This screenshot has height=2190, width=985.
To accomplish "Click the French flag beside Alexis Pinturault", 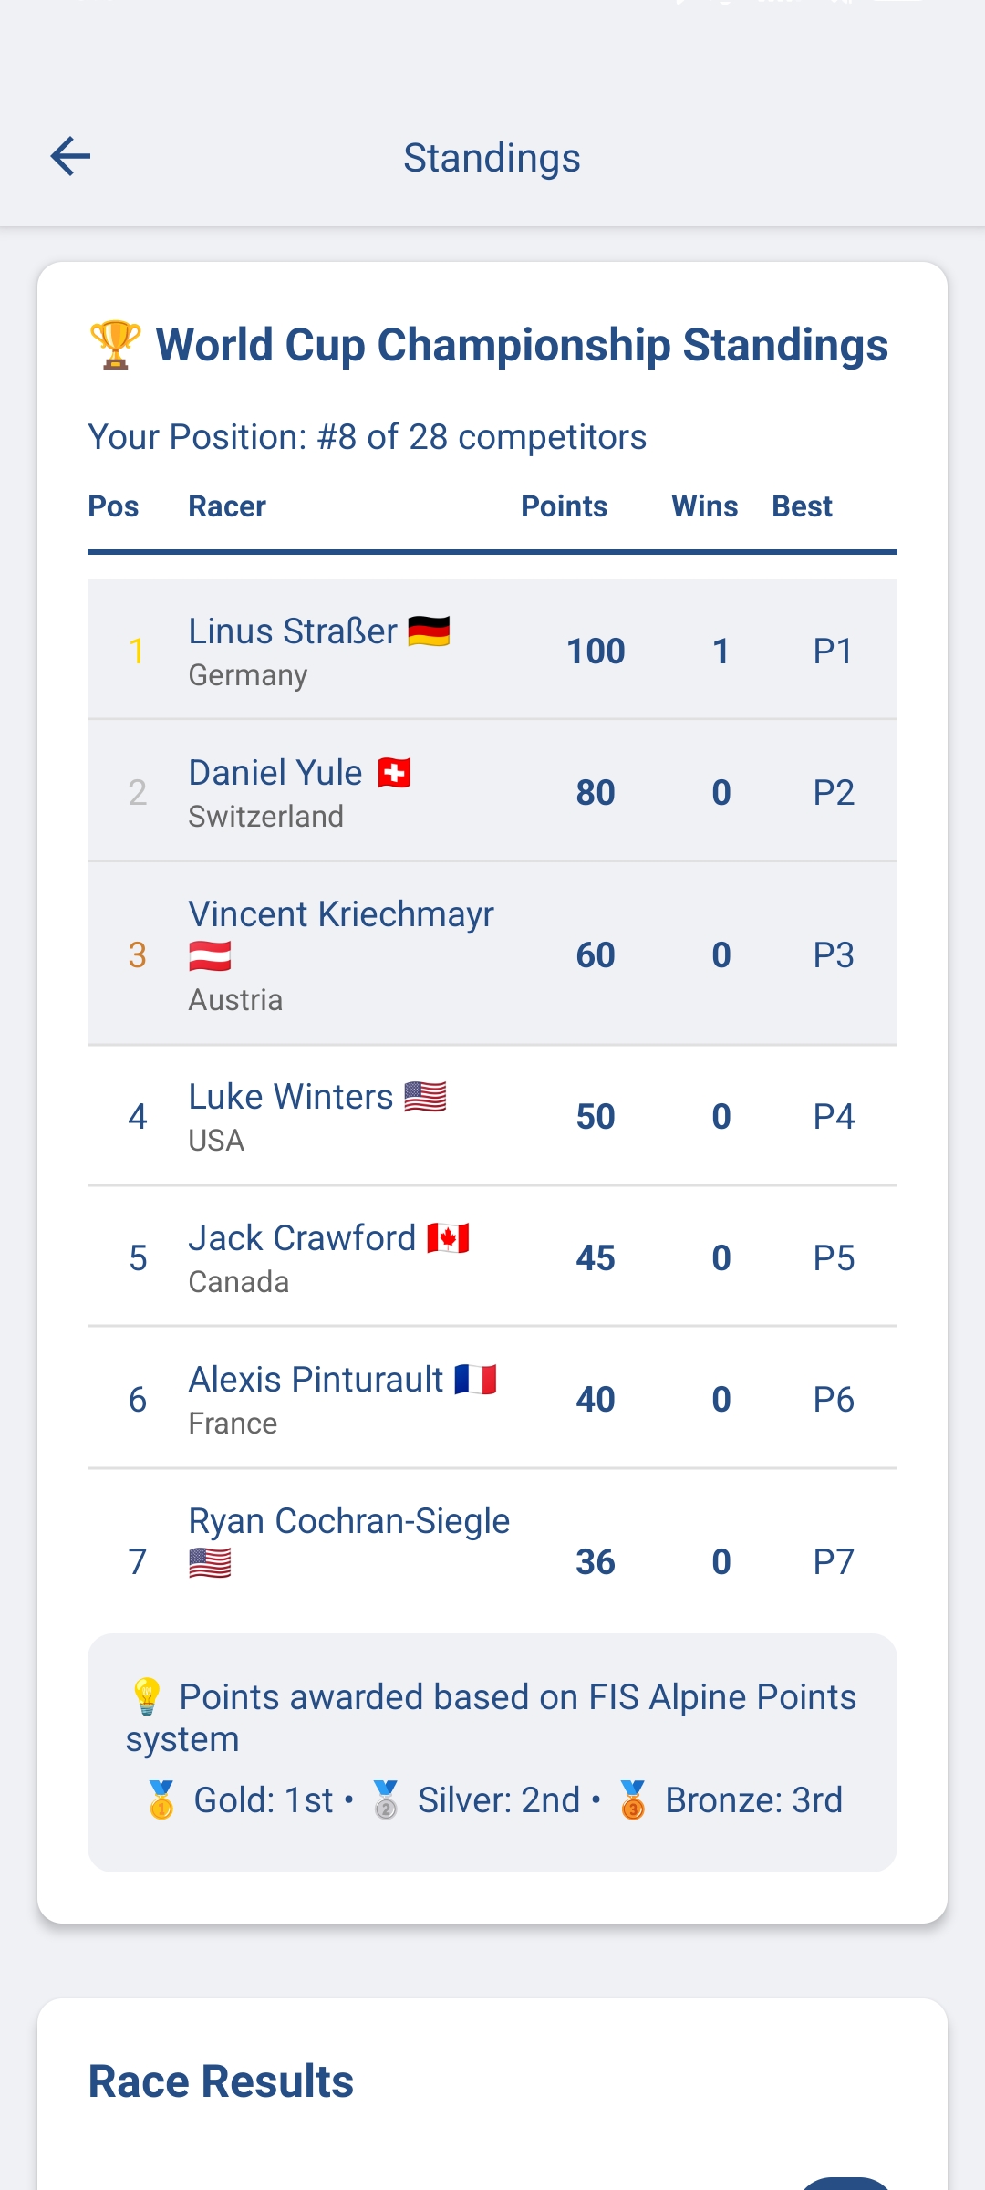I will pos(475,1380).
